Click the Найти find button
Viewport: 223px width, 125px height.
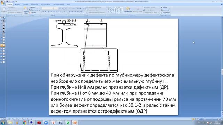pyautogui.click(x=164, y=8)
